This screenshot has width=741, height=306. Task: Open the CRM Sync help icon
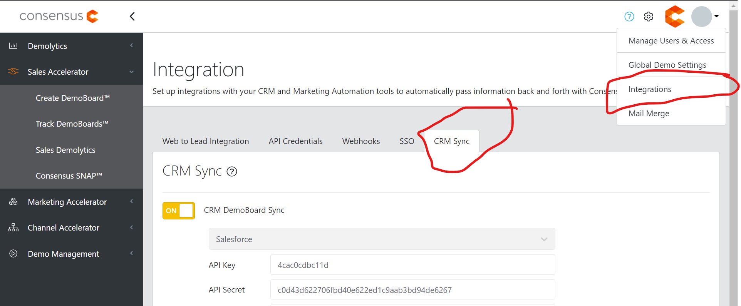(232, 171)
